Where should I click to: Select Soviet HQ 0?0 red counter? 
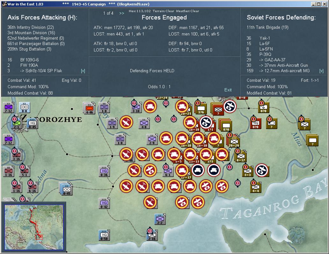[x=256, y=123]
